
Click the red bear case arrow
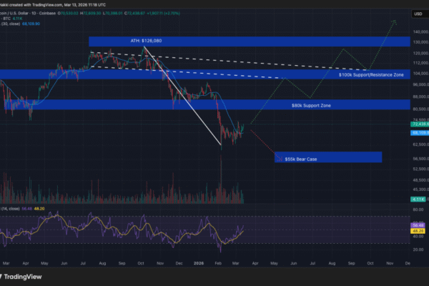pyautogui.click(x=263, y=144)
